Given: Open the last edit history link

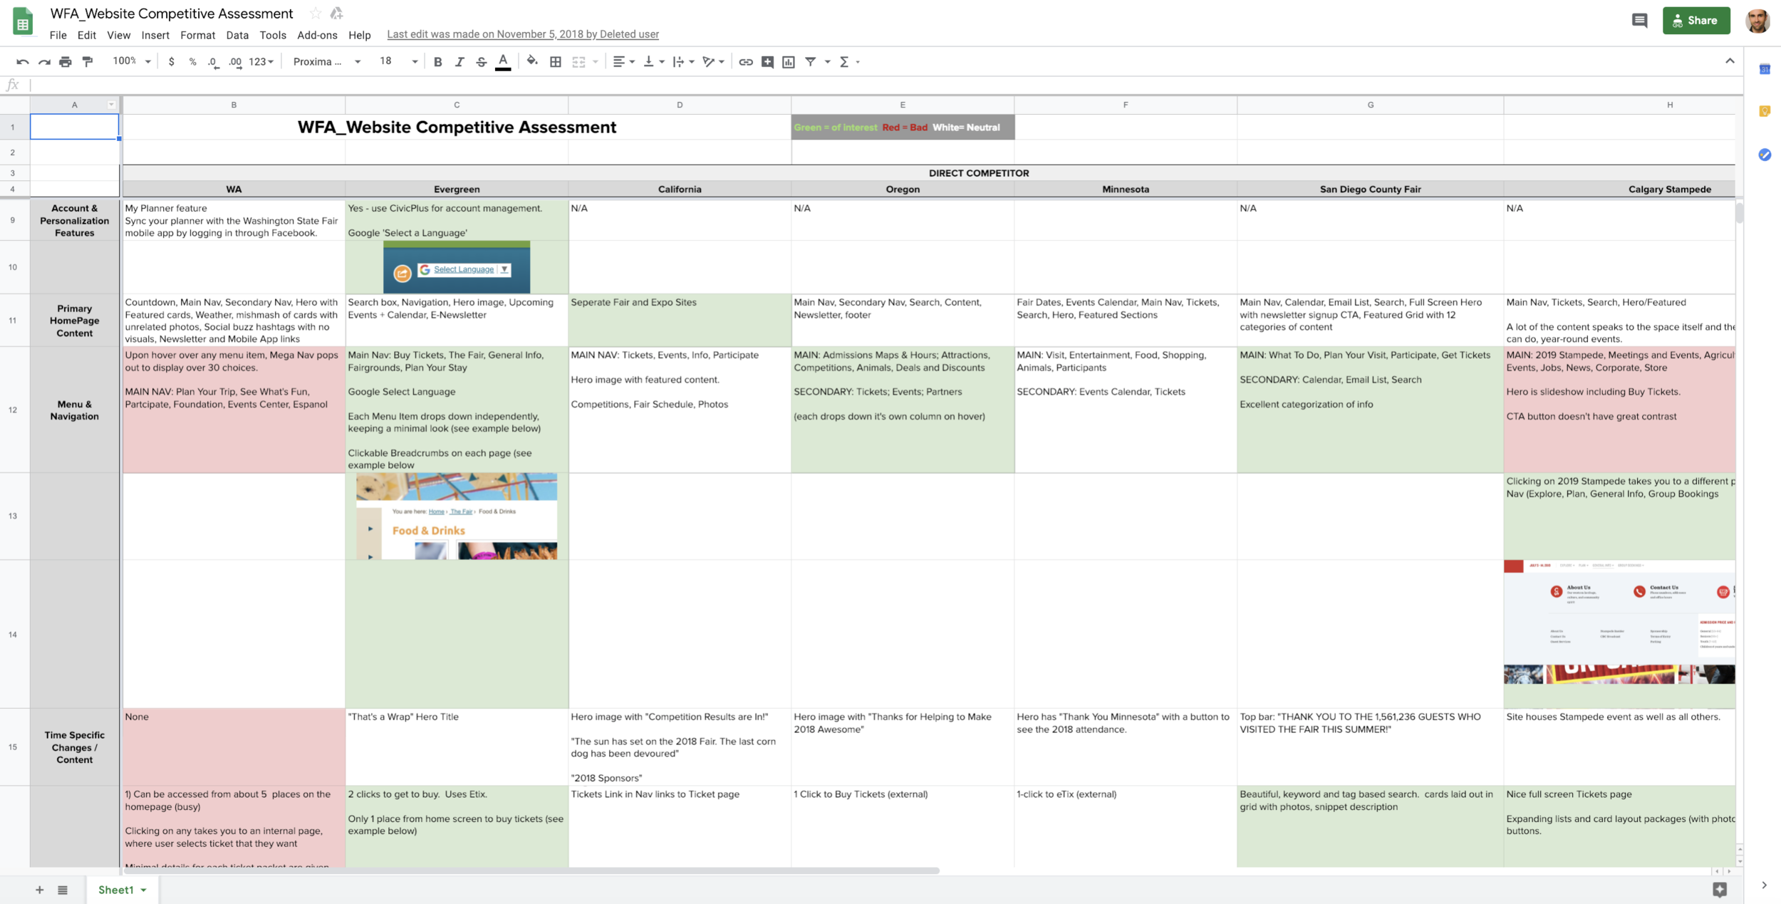Looking at the screenshot, I should (x=522, y=34).
